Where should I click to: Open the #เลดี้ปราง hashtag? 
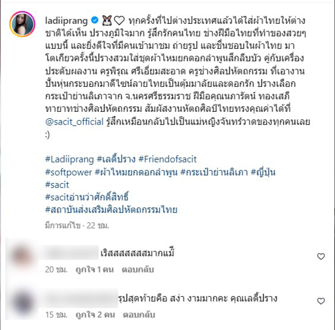[116, 159]
